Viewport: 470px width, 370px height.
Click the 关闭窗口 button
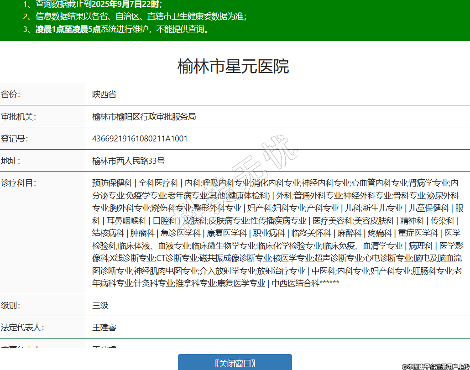tap(235, 363)
